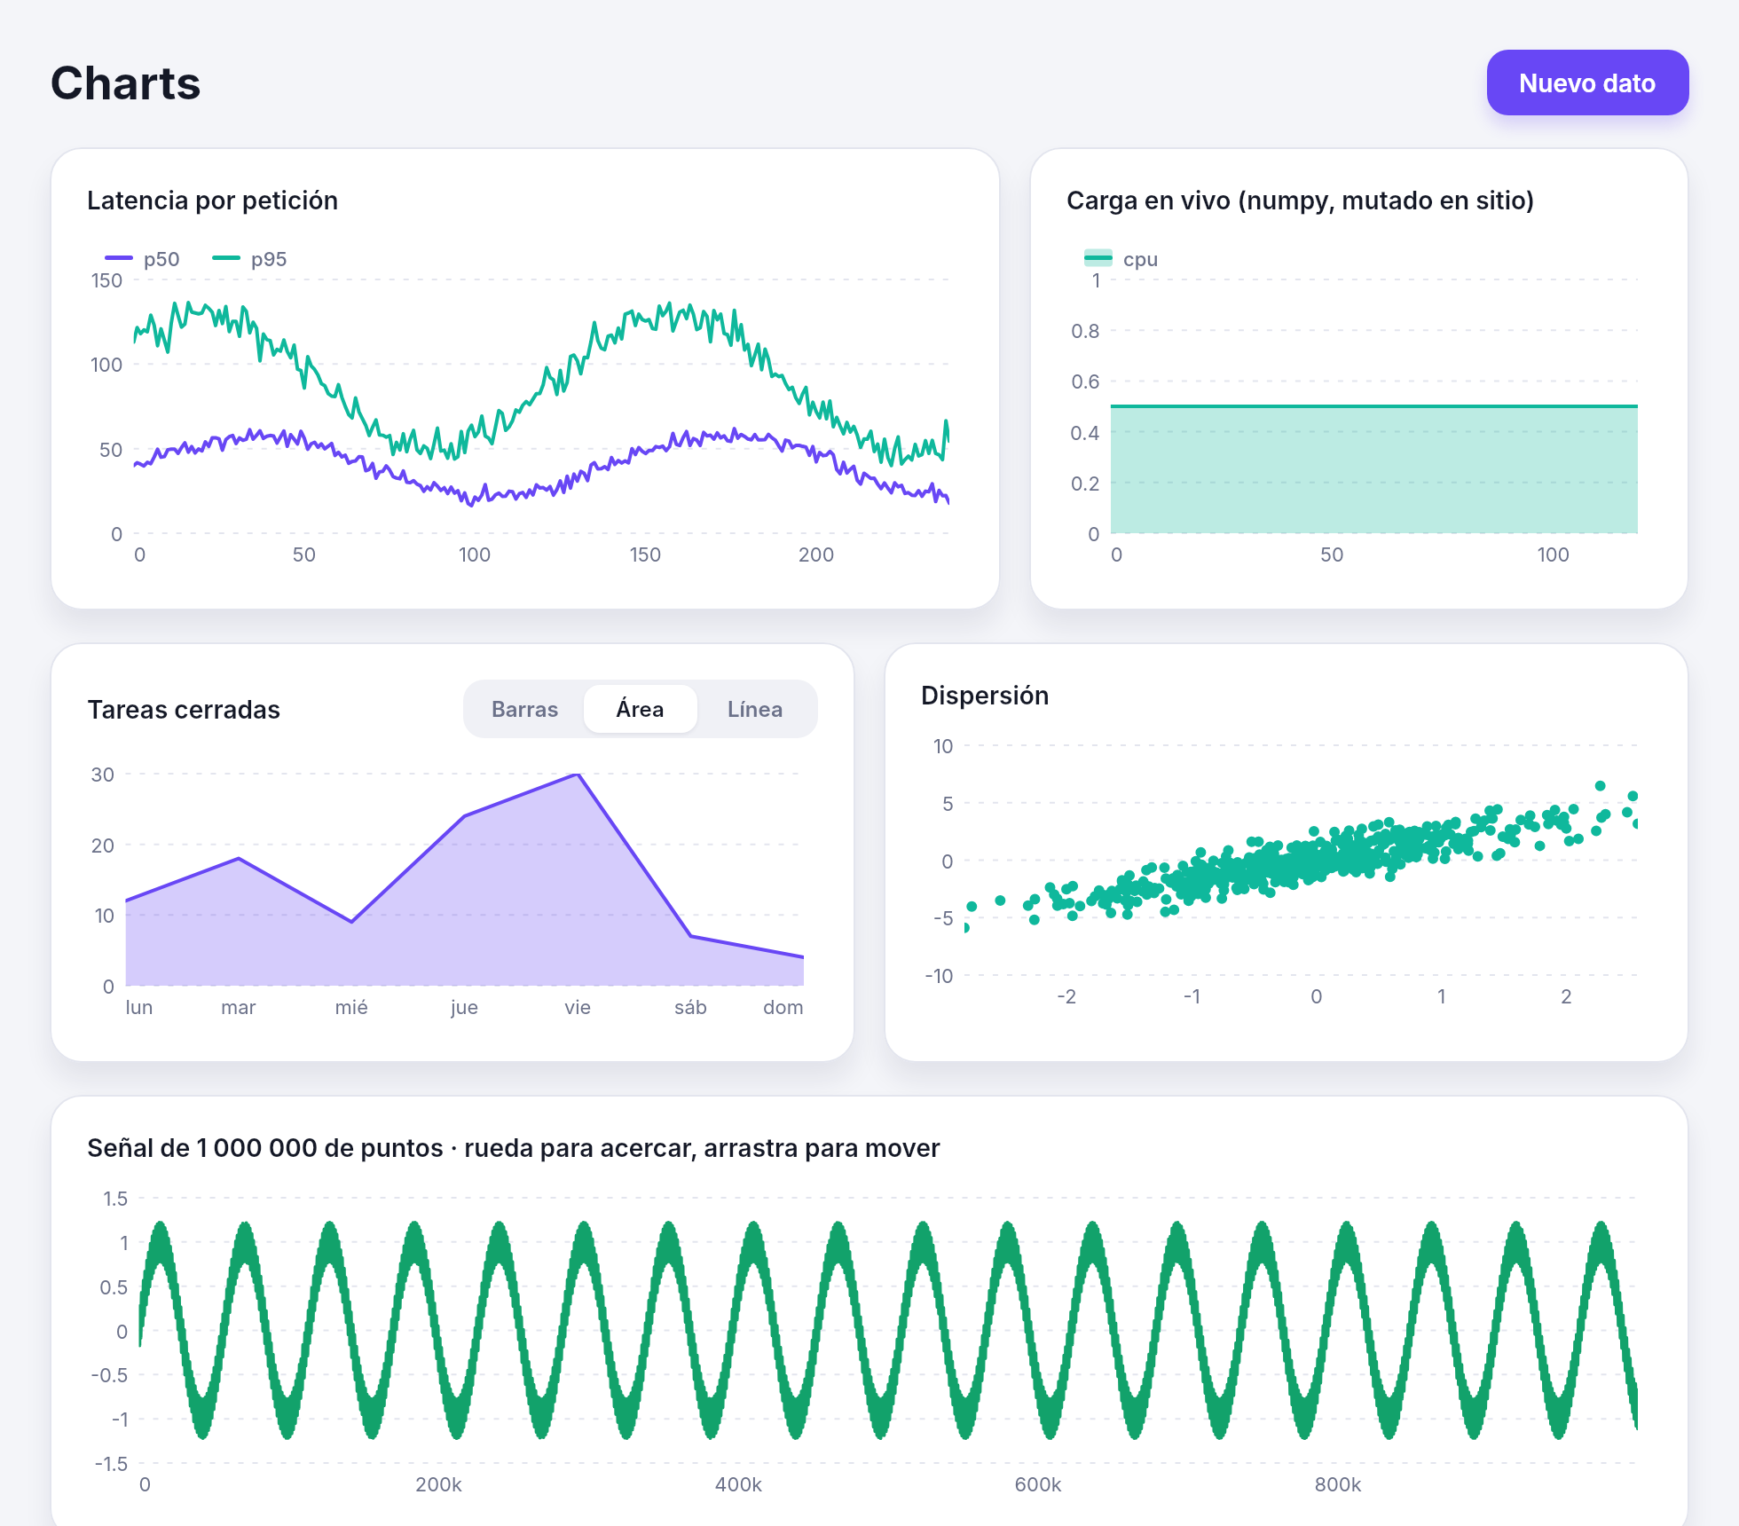Click the 'Señal de 1 000 000 de puntos' title
Image resolution: width=1739 pixels, height=1526 pixels.
(513, 1148)
